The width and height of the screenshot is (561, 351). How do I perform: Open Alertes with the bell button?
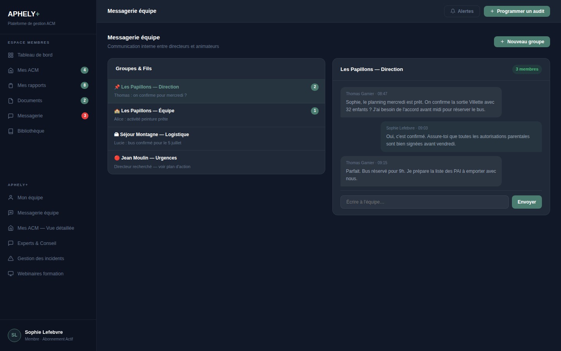pyautogui.click(x=462, y=11)
